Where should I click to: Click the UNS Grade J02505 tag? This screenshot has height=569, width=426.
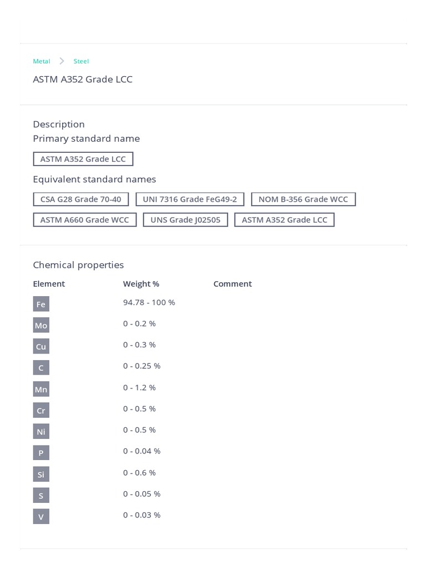coord(185,220)
